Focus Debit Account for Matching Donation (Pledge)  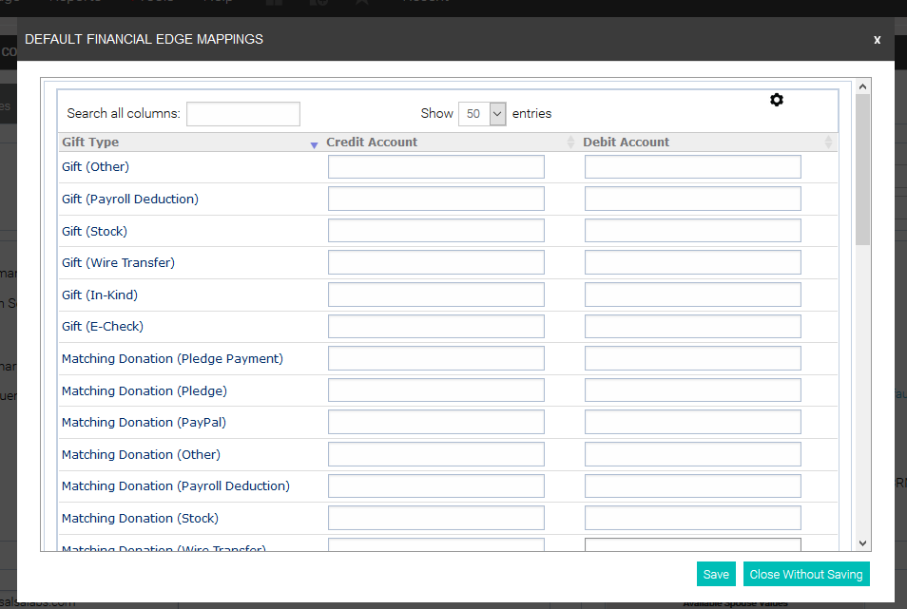tap(693, 390)
